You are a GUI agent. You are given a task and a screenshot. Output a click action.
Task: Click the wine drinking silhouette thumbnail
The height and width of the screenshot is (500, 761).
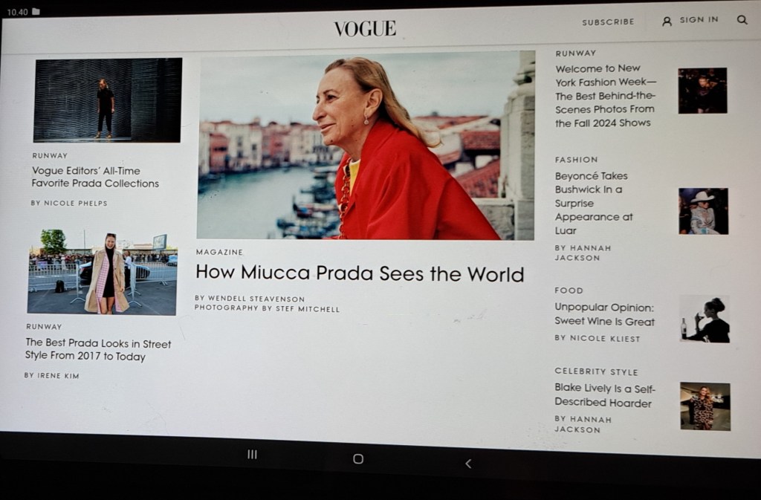(705, 319)
